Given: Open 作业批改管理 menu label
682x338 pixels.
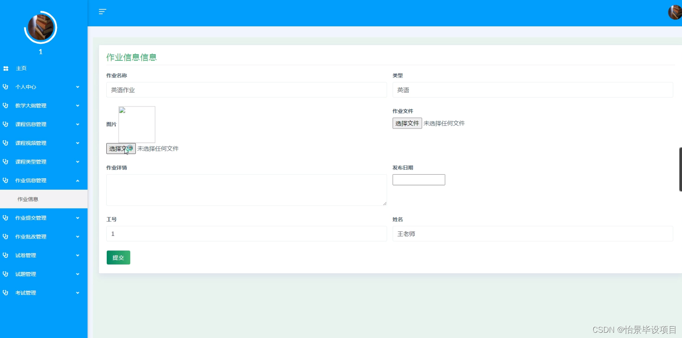Looking at the screenshot, I should pos(31,237).
